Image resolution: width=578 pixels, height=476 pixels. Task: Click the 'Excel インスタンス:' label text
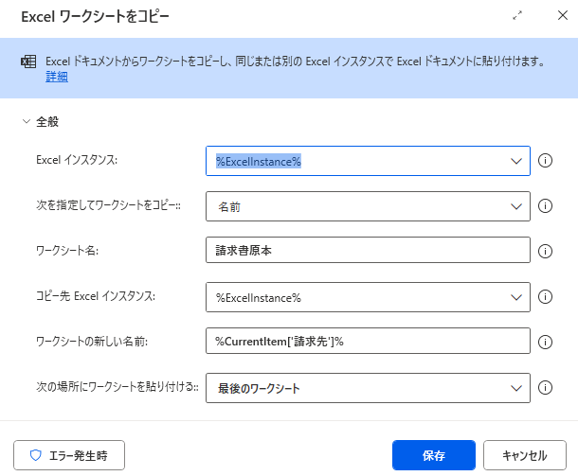77,160
